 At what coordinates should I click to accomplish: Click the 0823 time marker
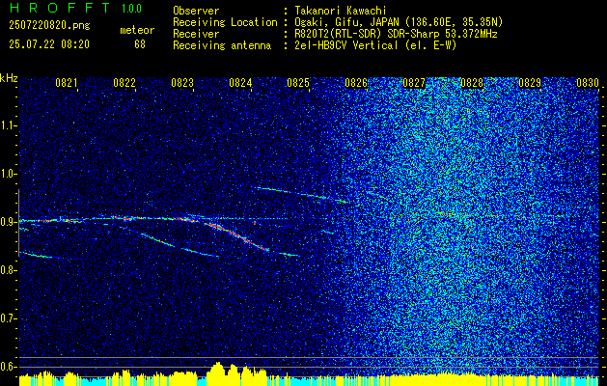pos(182,82)
